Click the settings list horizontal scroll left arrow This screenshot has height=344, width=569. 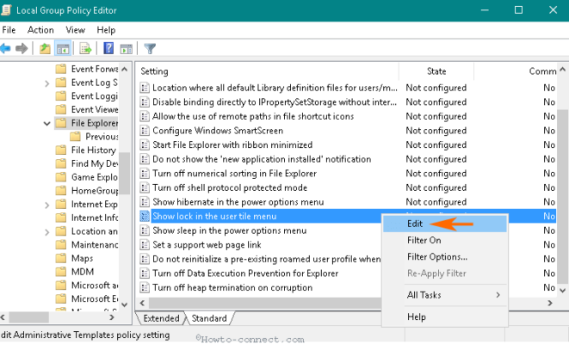(x=142, y=303)
